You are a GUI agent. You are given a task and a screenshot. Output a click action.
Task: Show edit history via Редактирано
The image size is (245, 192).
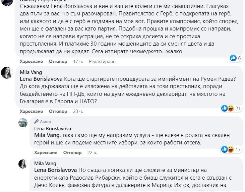tap(102, 62)
